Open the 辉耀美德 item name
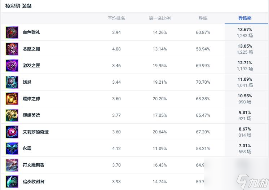 31,115
